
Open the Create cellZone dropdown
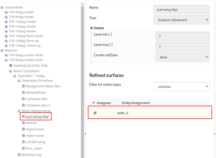(182, 57)
